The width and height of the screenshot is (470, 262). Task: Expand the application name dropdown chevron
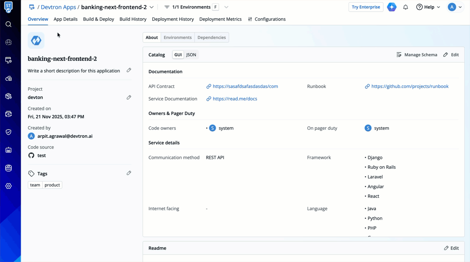click(x=152, y=7)
